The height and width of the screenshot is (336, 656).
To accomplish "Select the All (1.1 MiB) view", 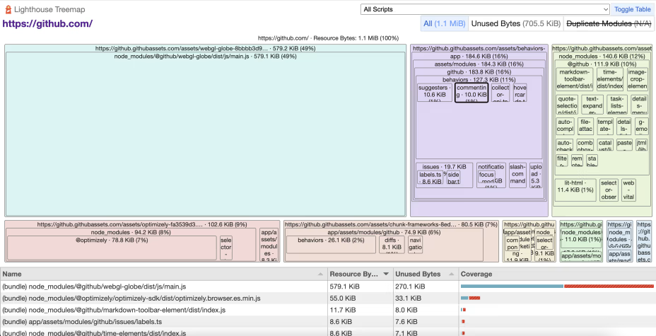I will click(443, 24).
